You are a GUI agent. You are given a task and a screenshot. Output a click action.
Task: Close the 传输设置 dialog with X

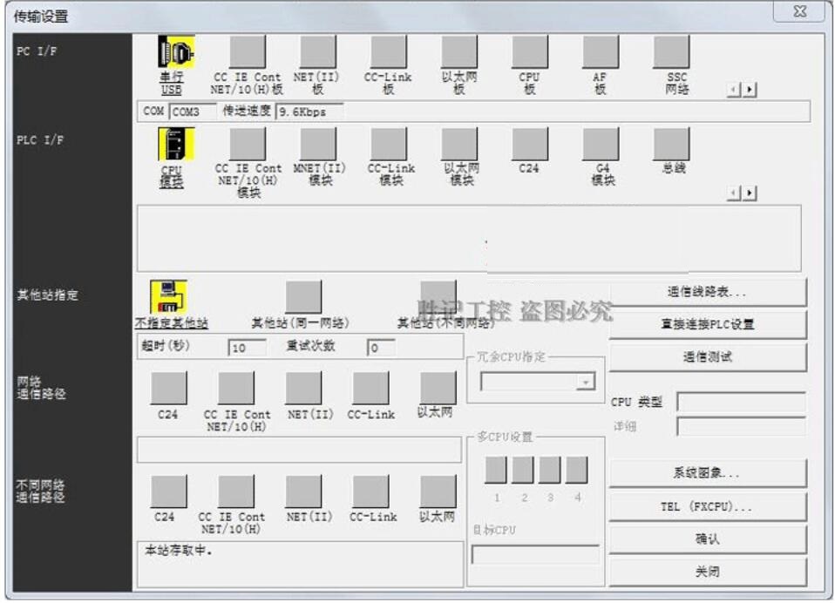click(x=800, y=11)
